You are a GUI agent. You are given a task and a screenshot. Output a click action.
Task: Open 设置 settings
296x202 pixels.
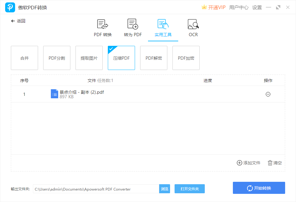click(257, 7)
